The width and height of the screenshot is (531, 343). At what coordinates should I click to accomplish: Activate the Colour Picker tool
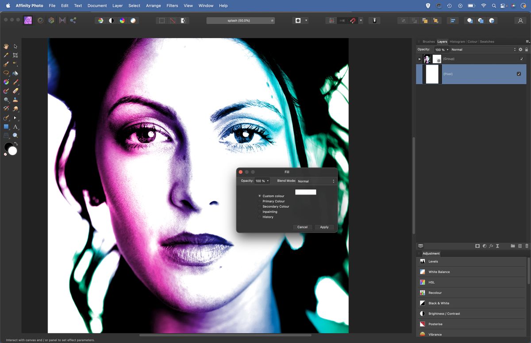pos(6,55)
